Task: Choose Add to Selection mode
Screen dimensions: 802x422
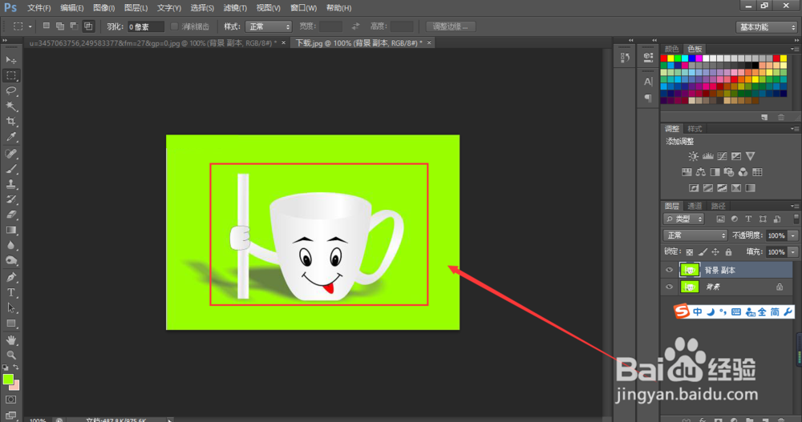Action: tap(60, 26)
